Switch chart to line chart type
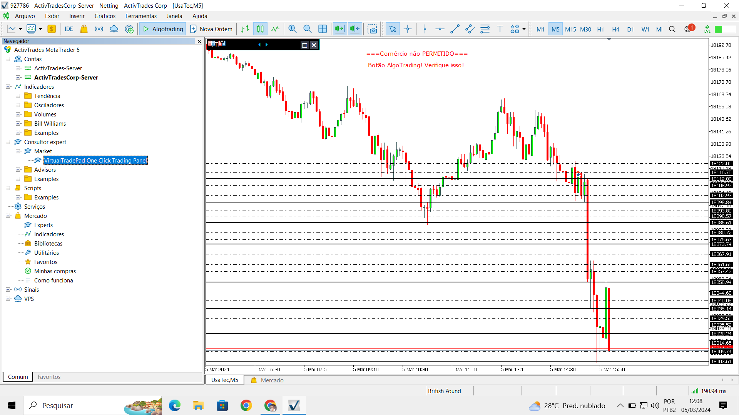This screenshot has height=415, width=739. point(276,29)
